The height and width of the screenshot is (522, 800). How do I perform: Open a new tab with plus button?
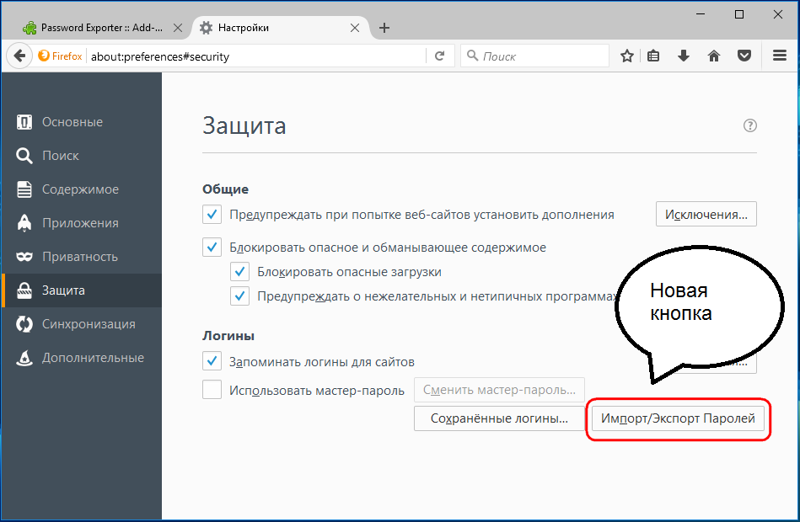point(384,28)
